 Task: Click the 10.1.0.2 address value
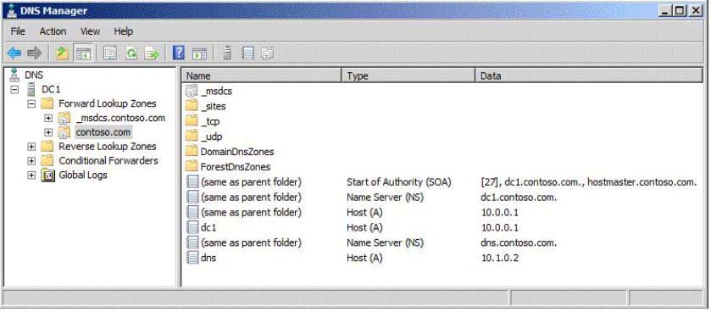point(500,258)
